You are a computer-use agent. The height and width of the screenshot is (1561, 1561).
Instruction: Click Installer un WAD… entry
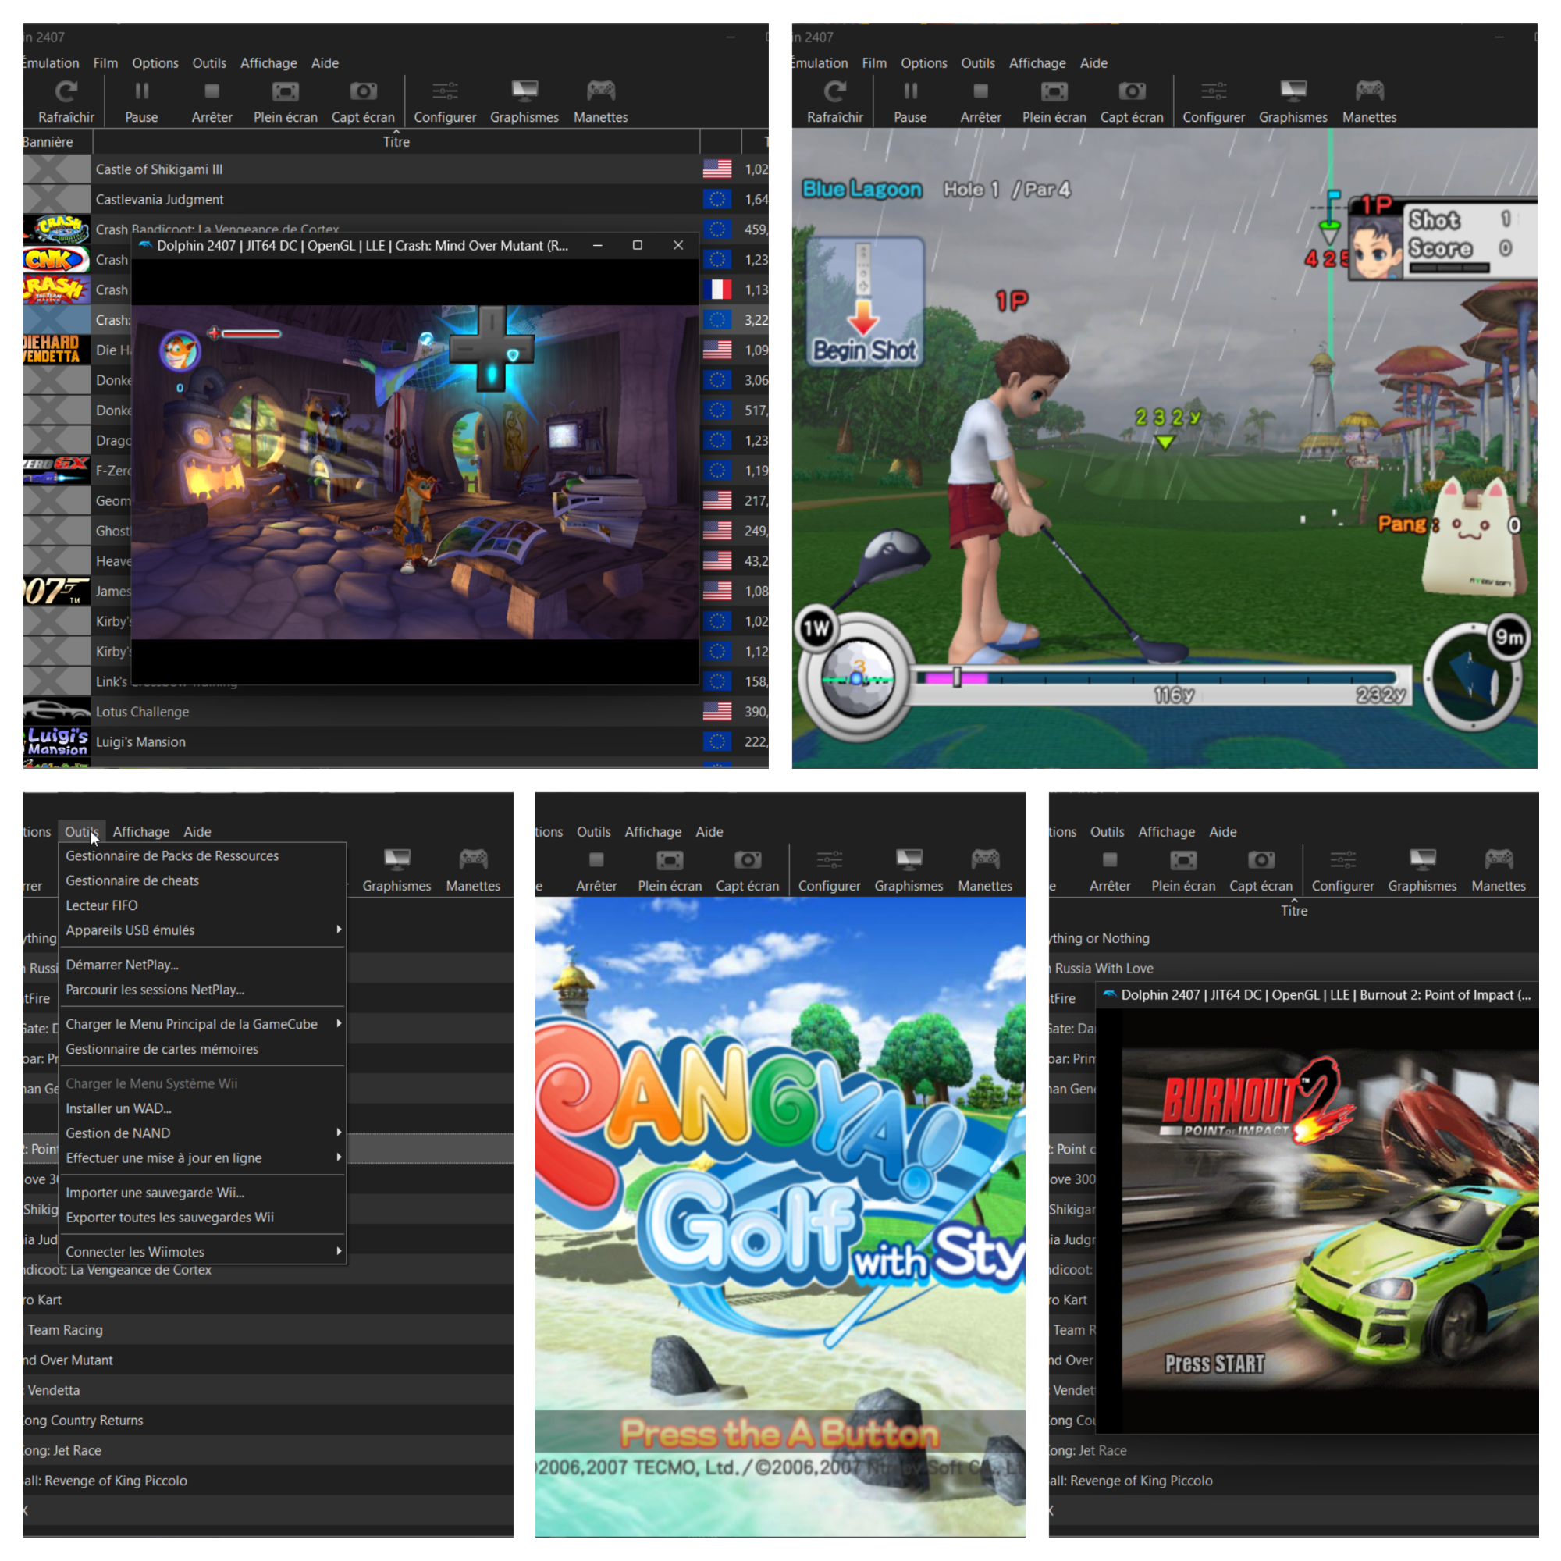119,1108
